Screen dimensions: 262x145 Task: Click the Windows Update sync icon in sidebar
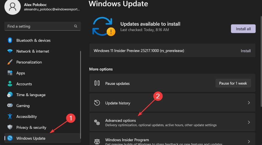pyautogui.click(x=10, y=138)
